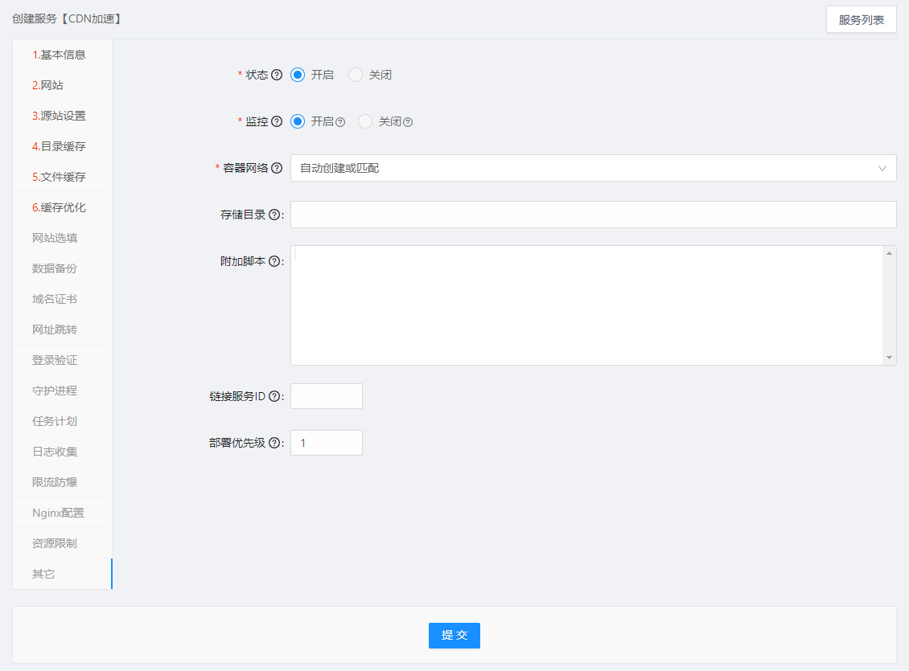Click the help icon next to 部署优先级
This screenshot has height=671, width=909.
[274, 443]
